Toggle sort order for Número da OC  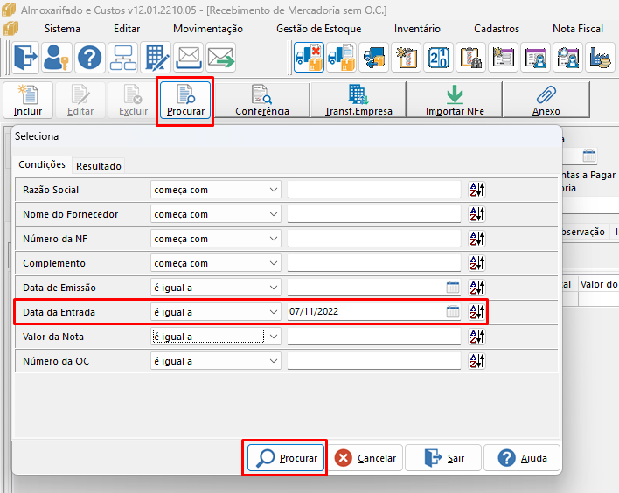tap(476, 361)
